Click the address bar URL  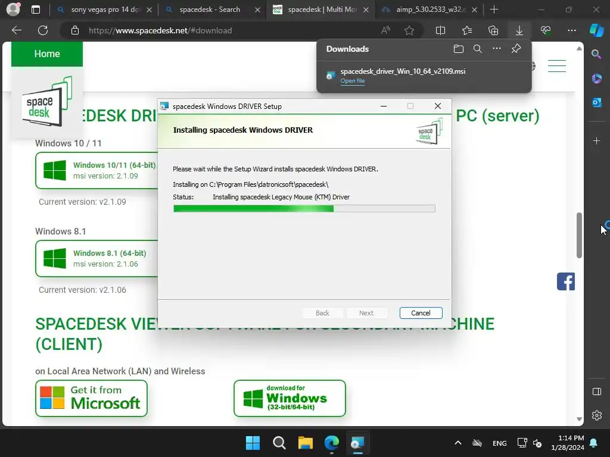click(x=160, y=30)
